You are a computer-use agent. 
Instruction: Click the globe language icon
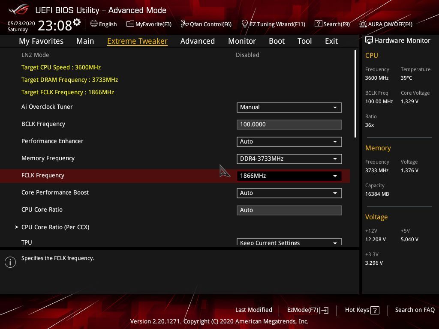[94, 24]
